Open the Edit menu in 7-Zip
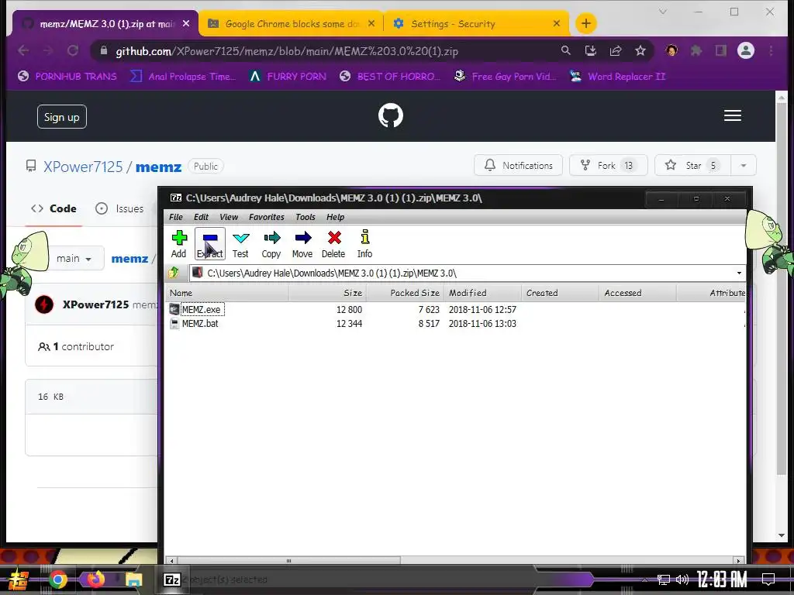The image size is (794, 595). (x=201, y=217)
